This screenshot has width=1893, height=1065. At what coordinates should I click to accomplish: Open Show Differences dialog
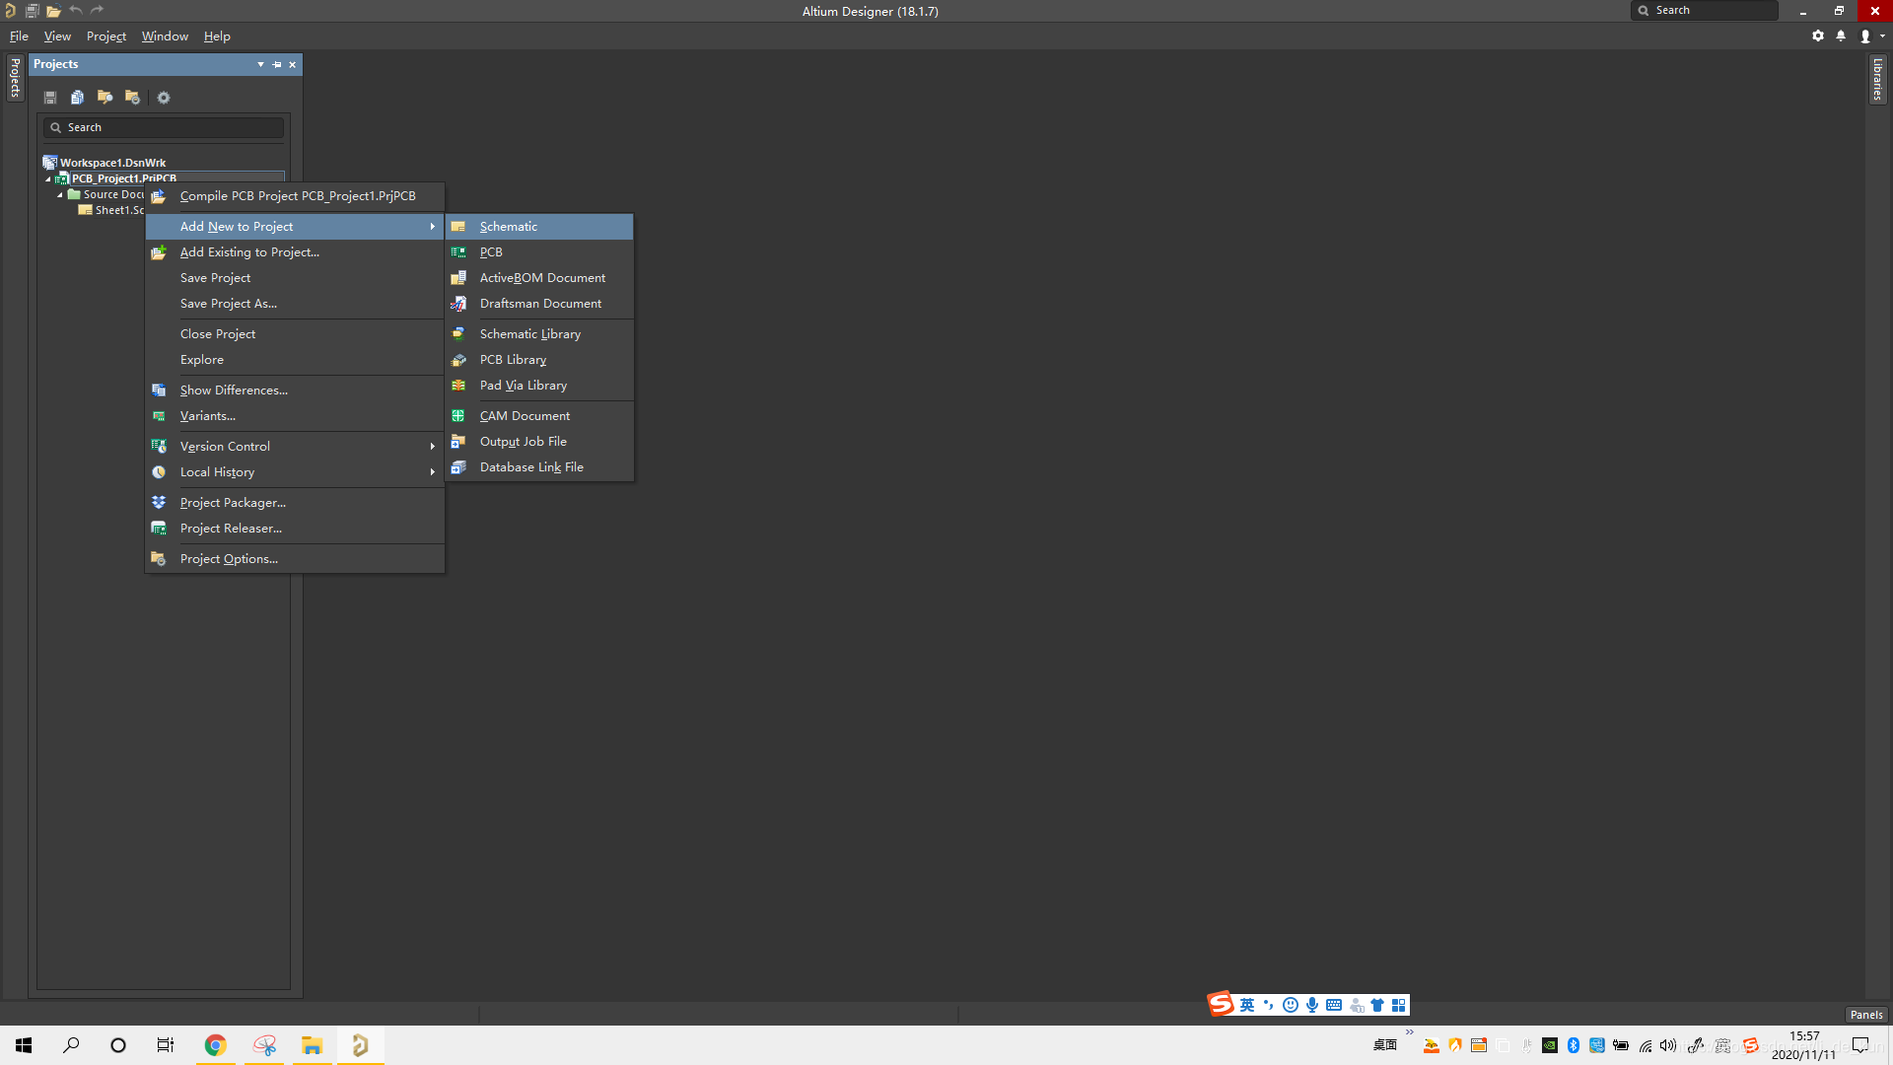295,390
